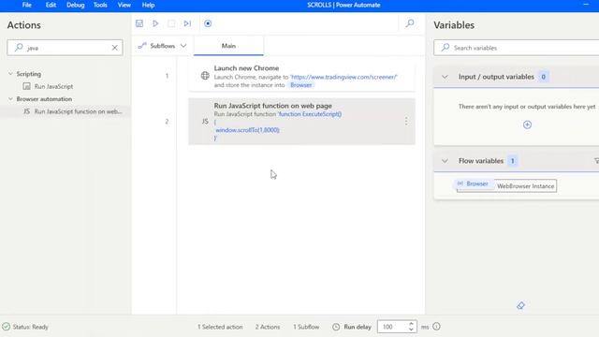
Task: Click the input/output variables count badge
Action: pos(543,77)
